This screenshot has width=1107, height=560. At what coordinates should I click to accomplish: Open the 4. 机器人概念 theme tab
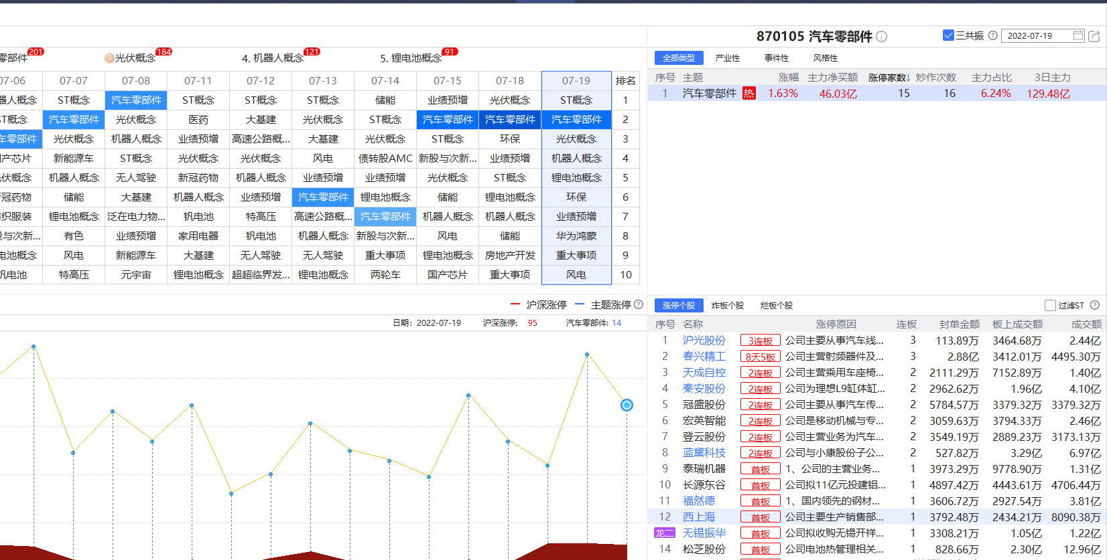pyautogui.click(x=273, y=58)
